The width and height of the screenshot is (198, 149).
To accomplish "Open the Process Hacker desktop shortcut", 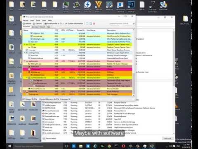I will point(66,6).
